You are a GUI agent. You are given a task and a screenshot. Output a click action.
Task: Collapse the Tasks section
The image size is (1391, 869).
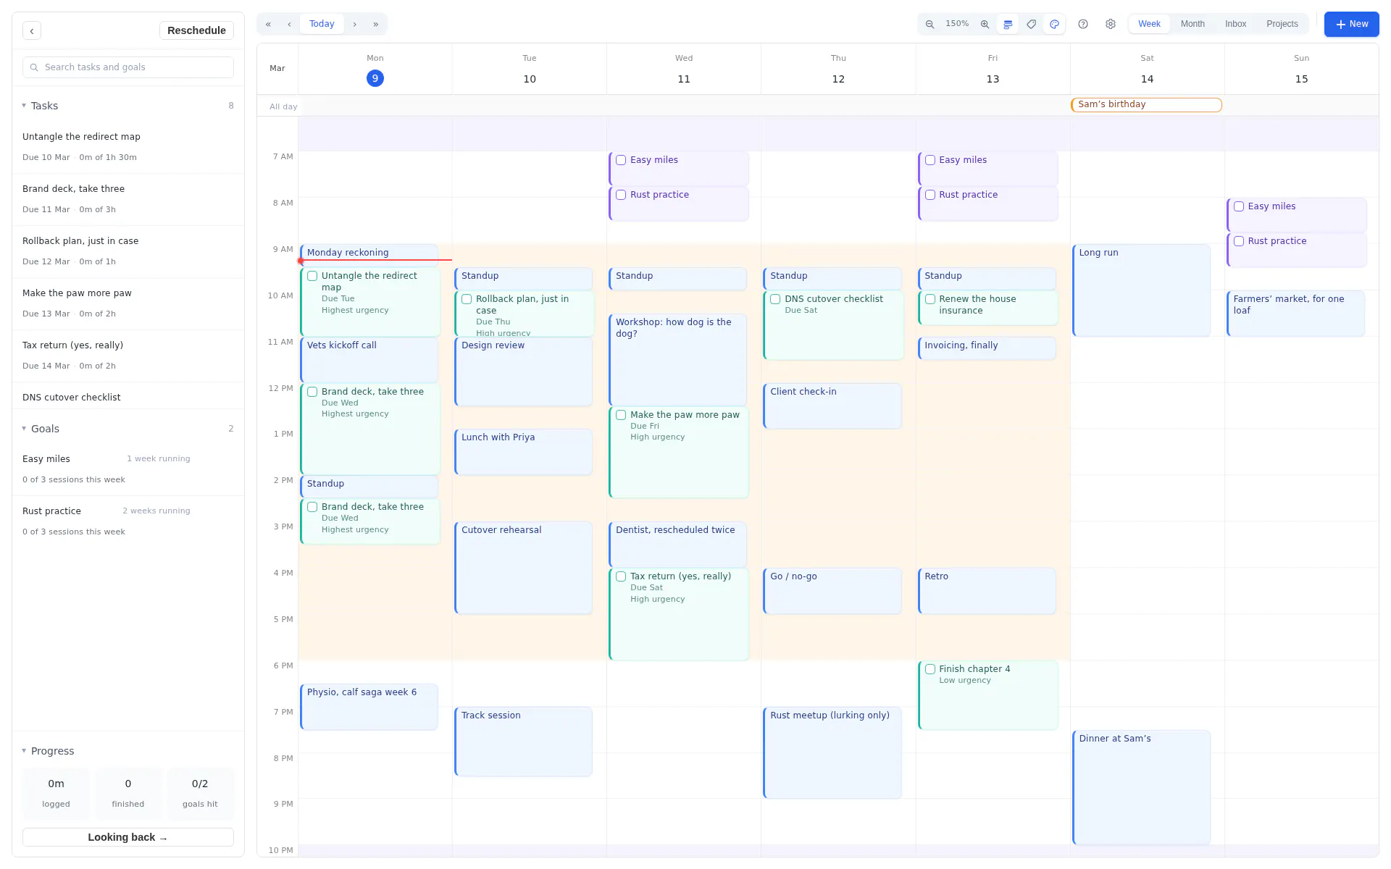click(x=24, y=106)
